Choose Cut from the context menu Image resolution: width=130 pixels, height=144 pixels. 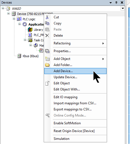[75, 17]
